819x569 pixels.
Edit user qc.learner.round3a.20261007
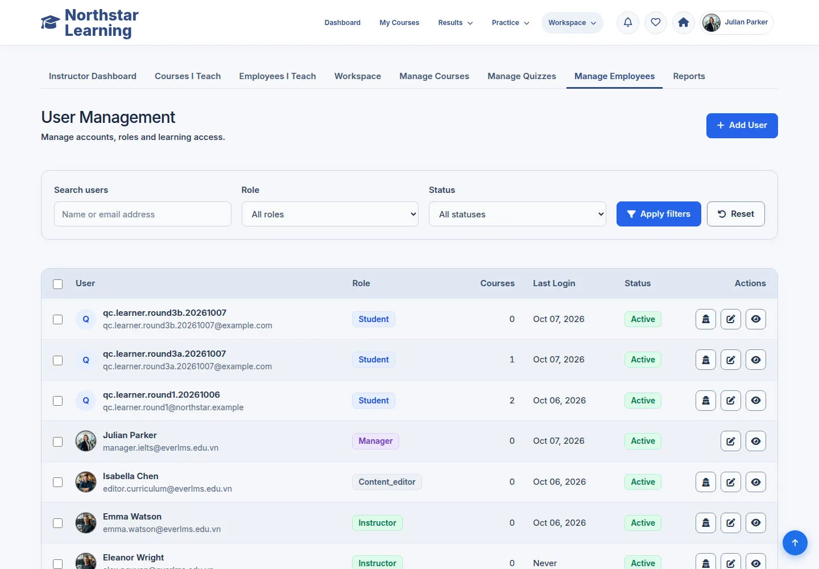point(731,360)
